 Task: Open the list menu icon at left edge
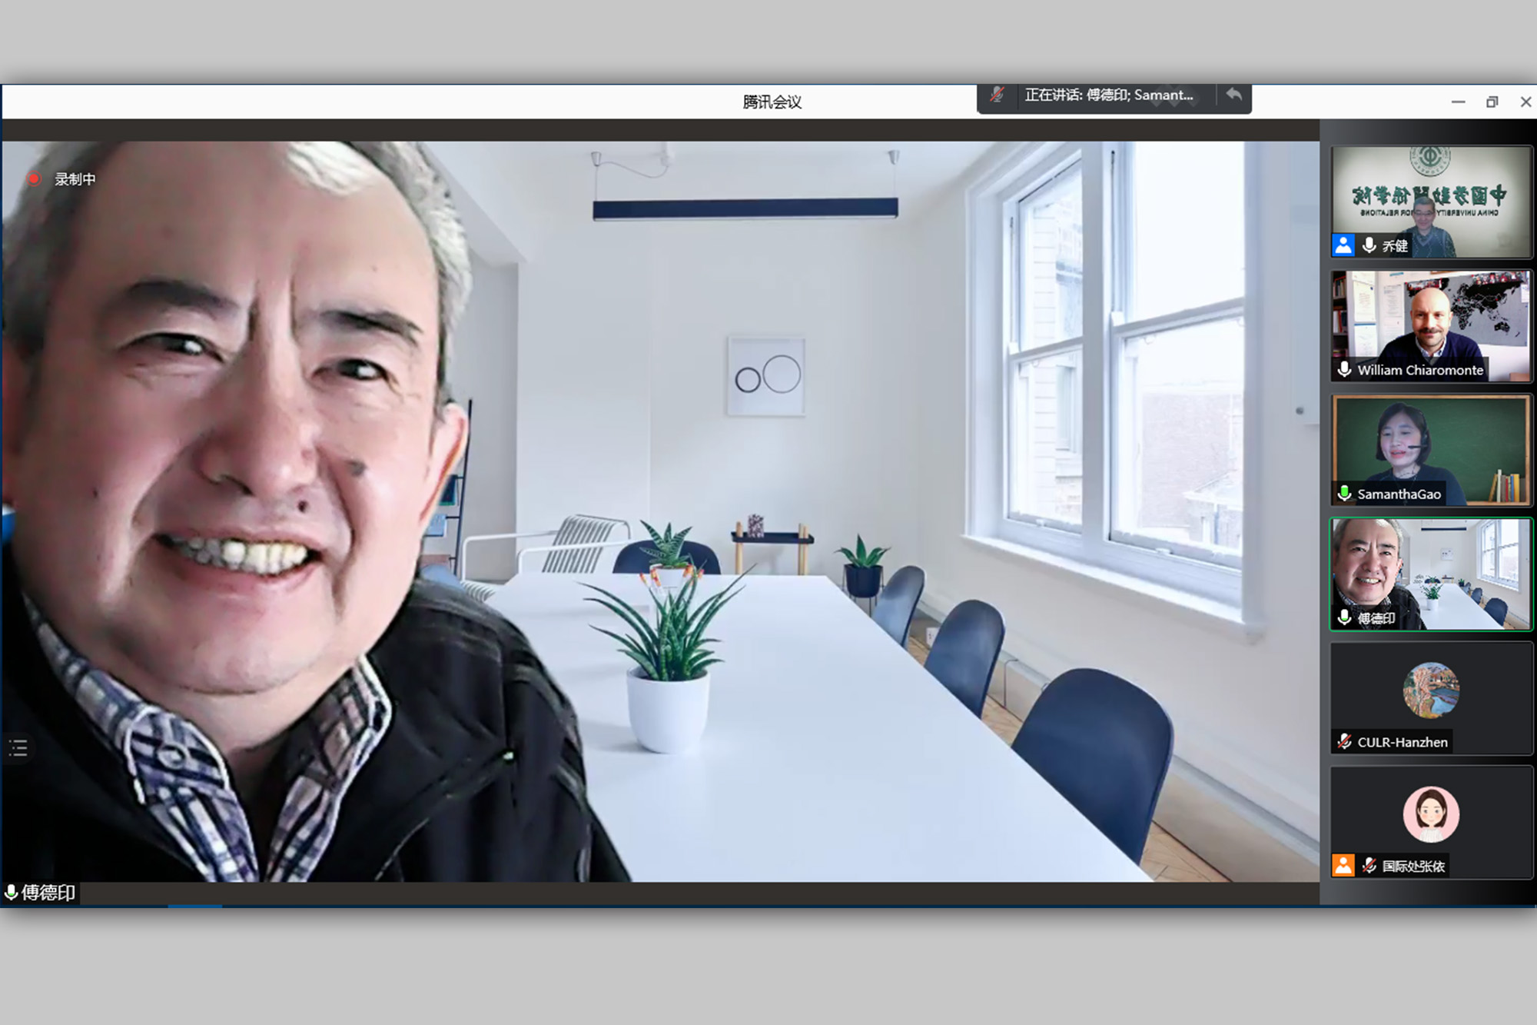pyautogui.click(x=18, y=747)
